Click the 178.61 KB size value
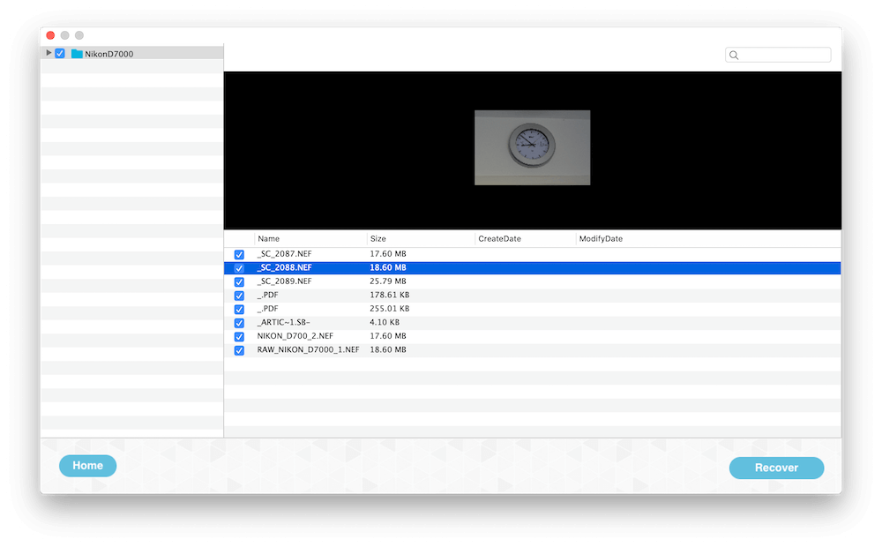The width and height of the screenshot is (882, 547). point(389,295)
